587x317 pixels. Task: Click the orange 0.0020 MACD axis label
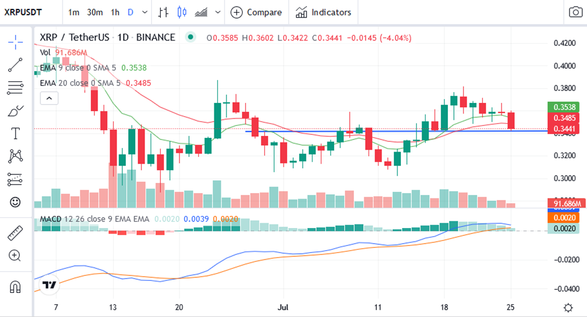coord(564,218)
